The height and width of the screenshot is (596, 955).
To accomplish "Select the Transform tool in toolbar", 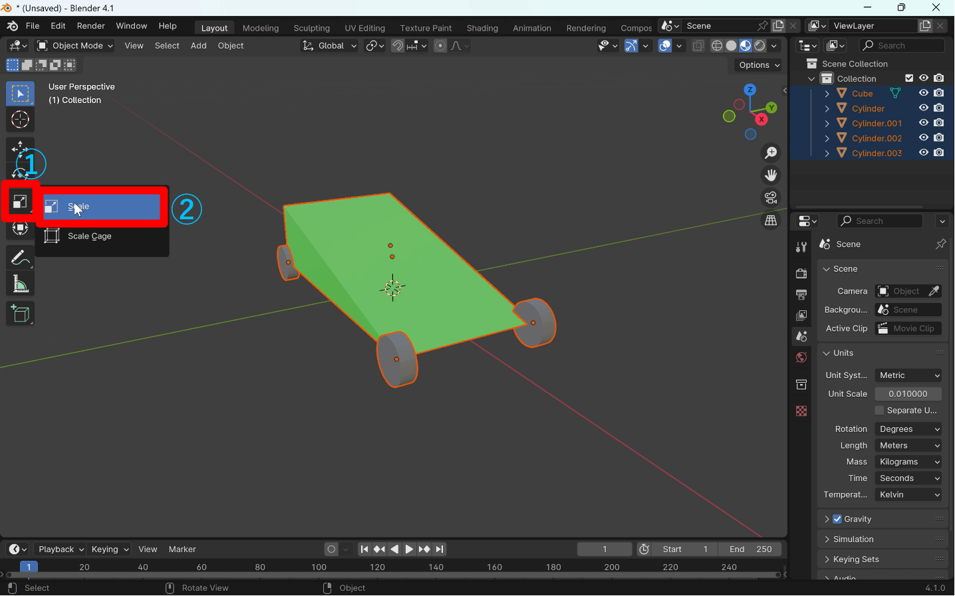I will (x=20, y=229).
